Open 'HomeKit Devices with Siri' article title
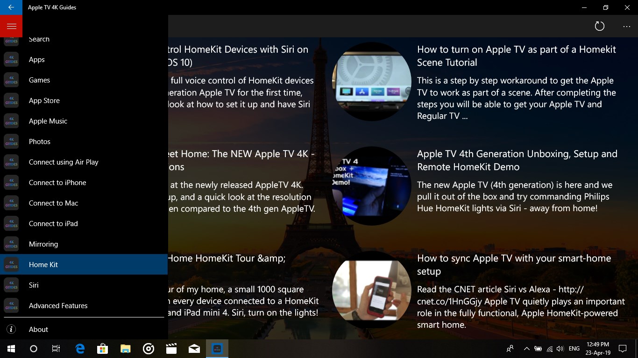 coord(238,56)
